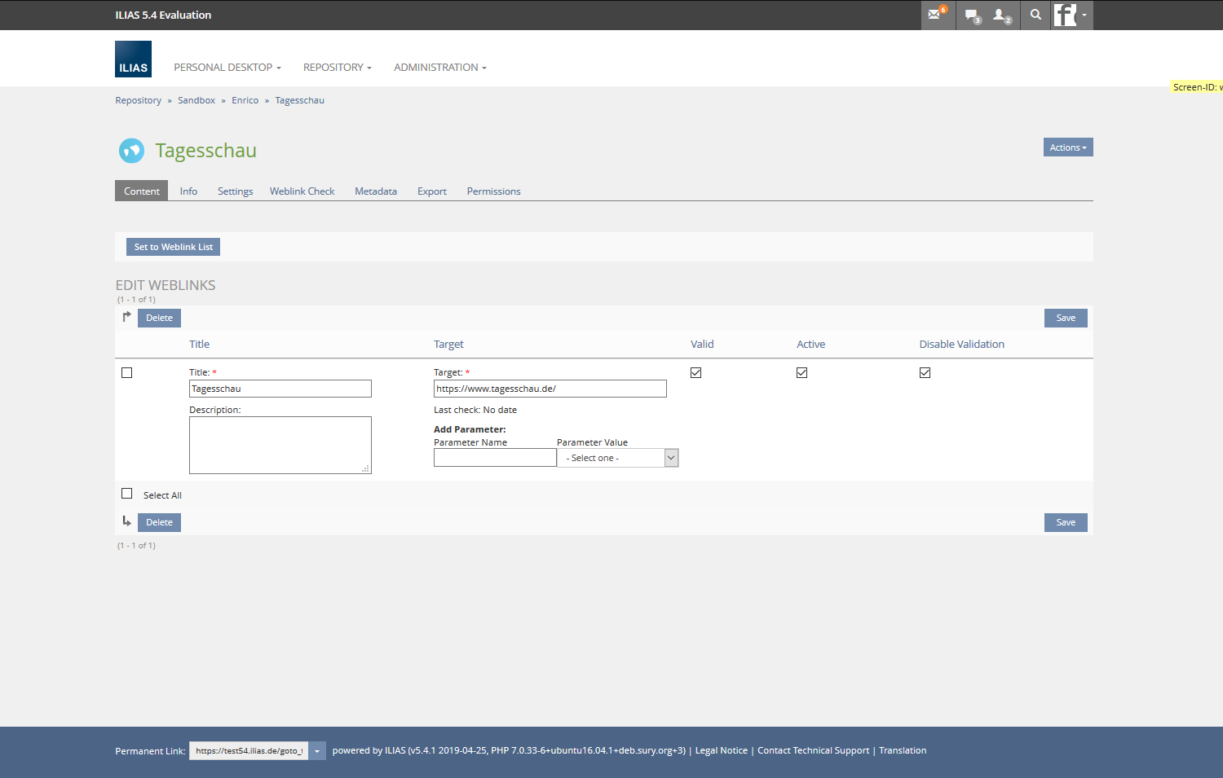Click the Set to Weblink List button
Screen dimensions: 1223x778
(x=173, y=247)
